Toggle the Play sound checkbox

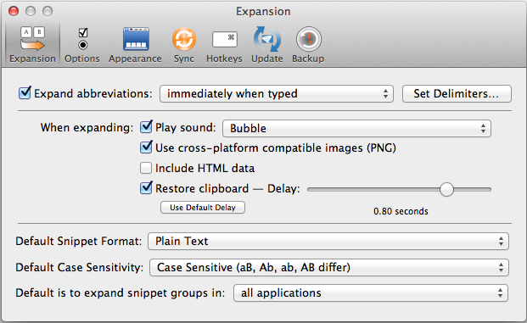click(x=146, y=127)
